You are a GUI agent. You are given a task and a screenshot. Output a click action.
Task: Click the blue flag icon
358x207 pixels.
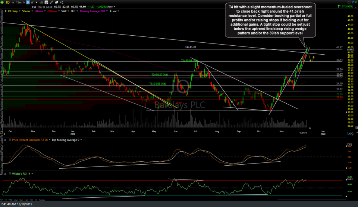pyautogui.click(x=353, y=2)
